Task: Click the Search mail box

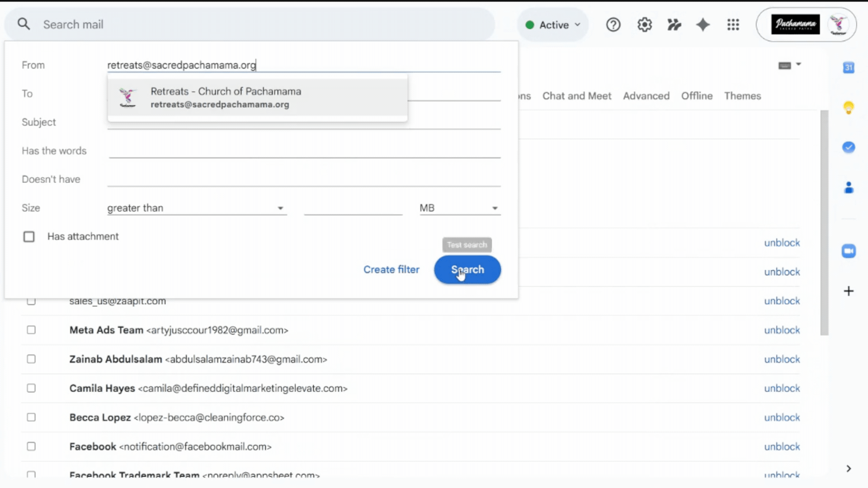Action: coord(250,24)
